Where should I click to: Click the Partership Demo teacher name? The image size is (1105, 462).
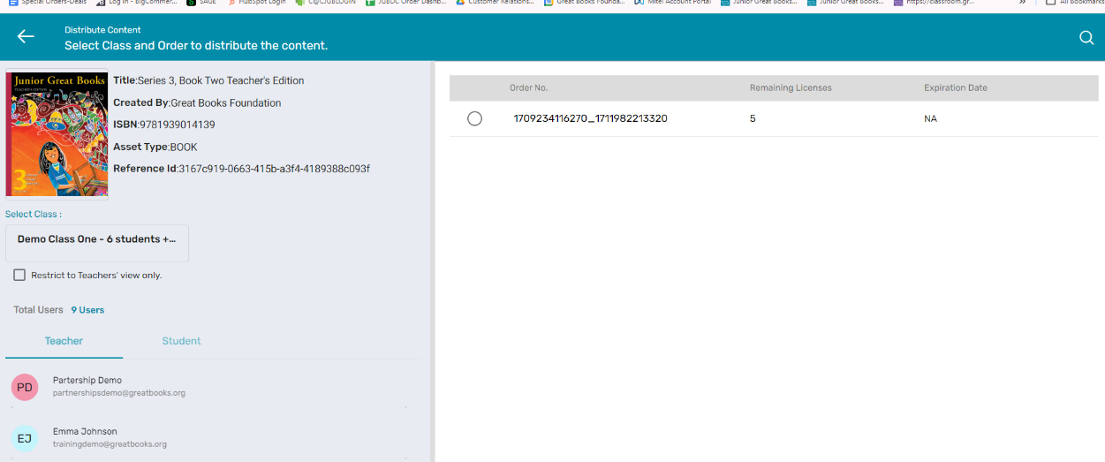87,381
